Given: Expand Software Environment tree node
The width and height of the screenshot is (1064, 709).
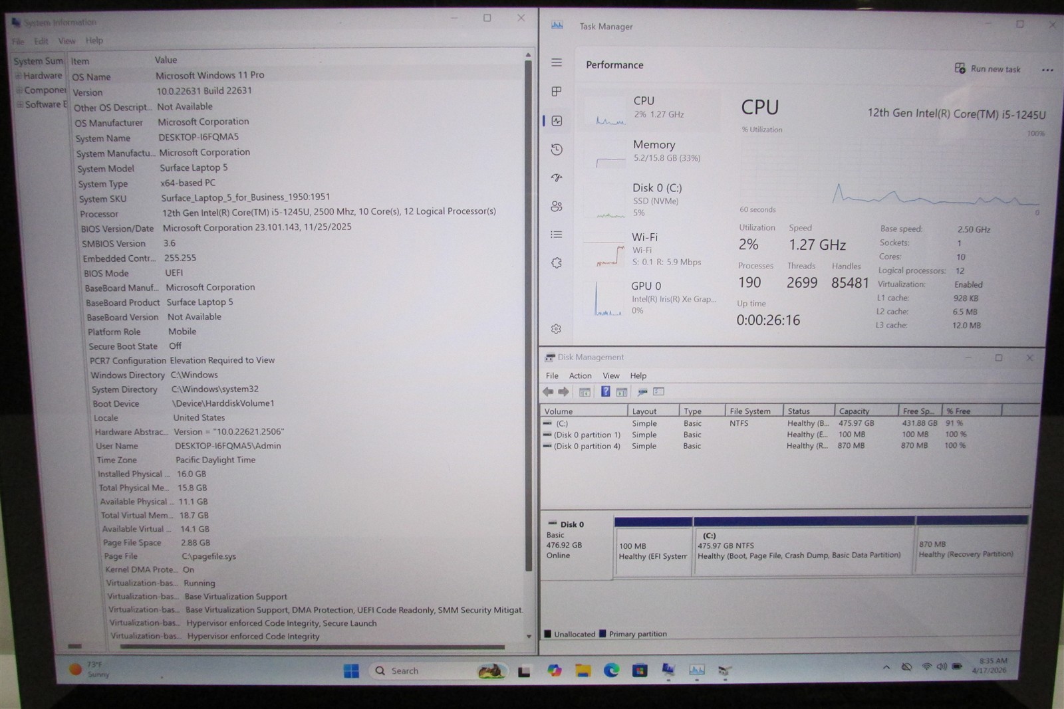Looking at the screenshot, I should (20, 104).
